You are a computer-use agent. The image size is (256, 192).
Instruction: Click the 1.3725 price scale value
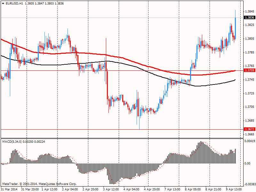pos(250,93)
